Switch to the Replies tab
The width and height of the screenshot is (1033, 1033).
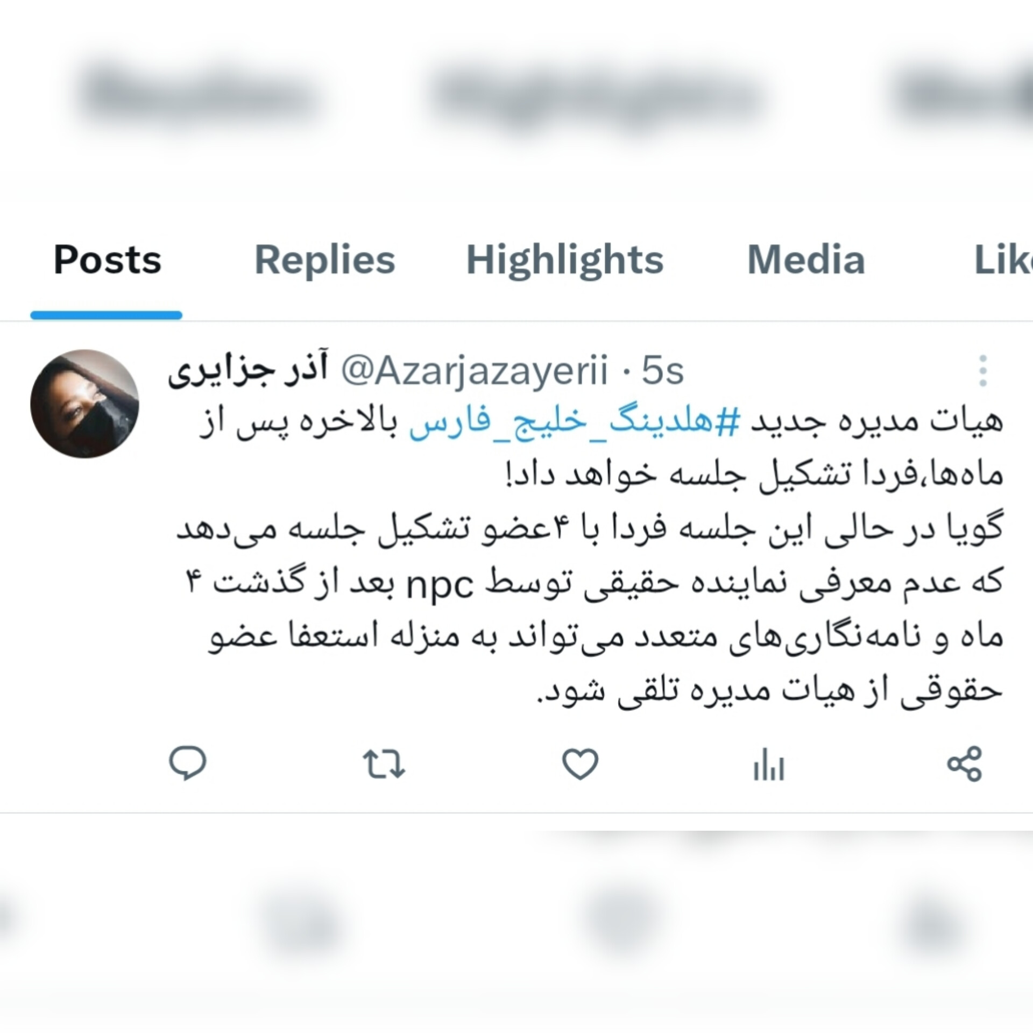click(324, 260)
